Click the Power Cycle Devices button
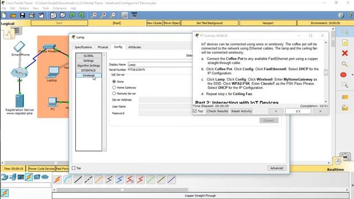 (41, 169)
